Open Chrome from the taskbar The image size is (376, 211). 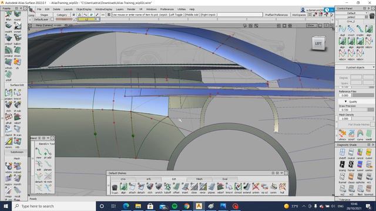(x=187, y=206)
